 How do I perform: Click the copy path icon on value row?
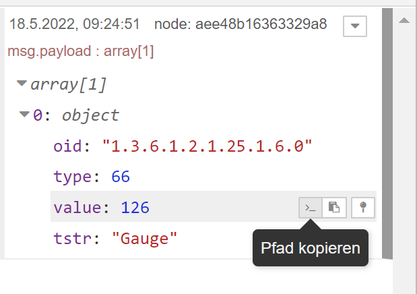tap(310, 208)
